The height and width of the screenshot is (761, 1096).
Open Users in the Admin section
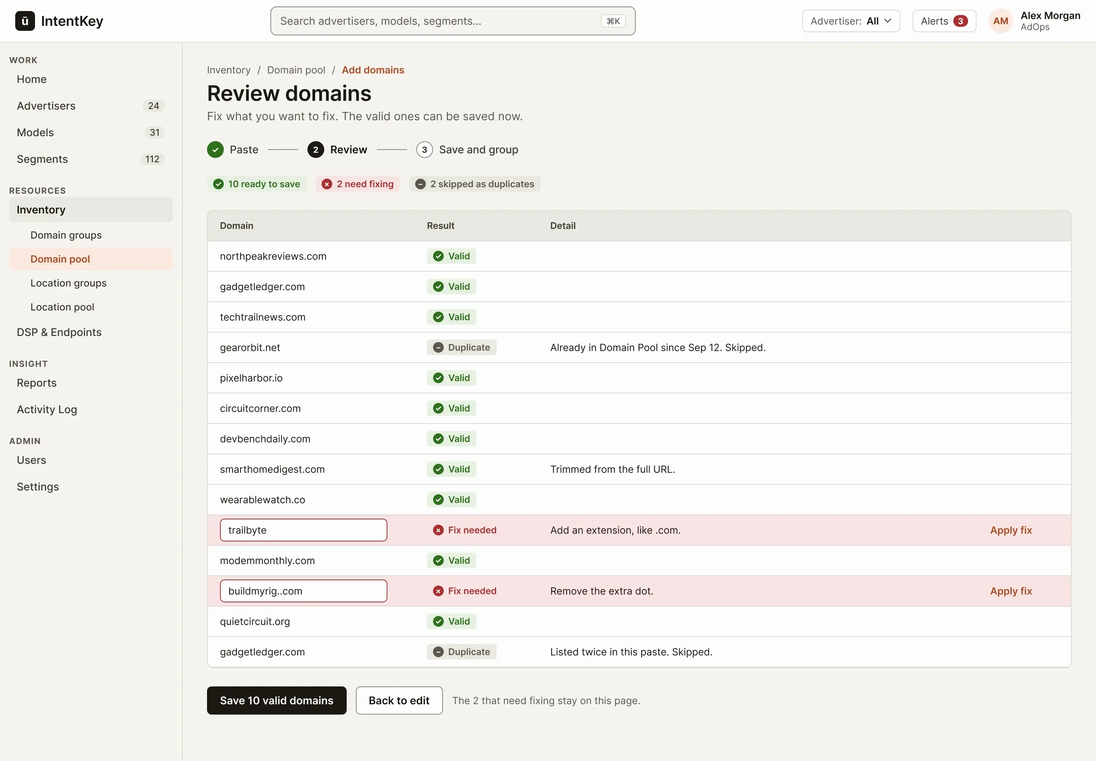(x=91, y=460)
